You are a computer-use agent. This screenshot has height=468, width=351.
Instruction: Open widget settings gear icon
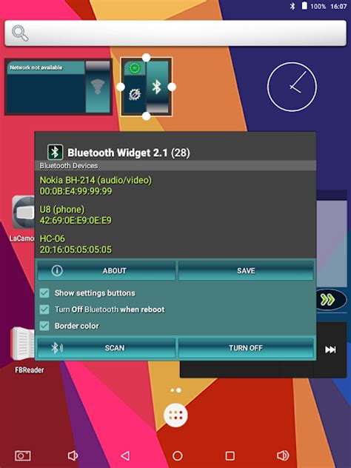click(134, 94)
